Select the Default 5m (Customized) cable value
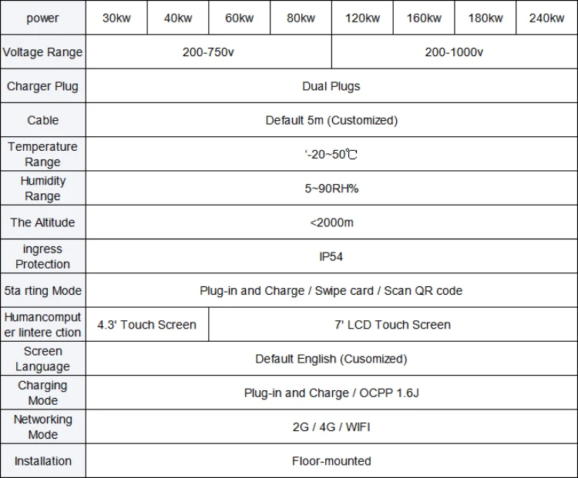 (x=331, y=120)
